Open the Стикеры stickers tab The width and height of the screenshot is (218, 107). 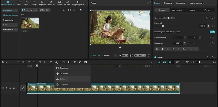point(34,3)
